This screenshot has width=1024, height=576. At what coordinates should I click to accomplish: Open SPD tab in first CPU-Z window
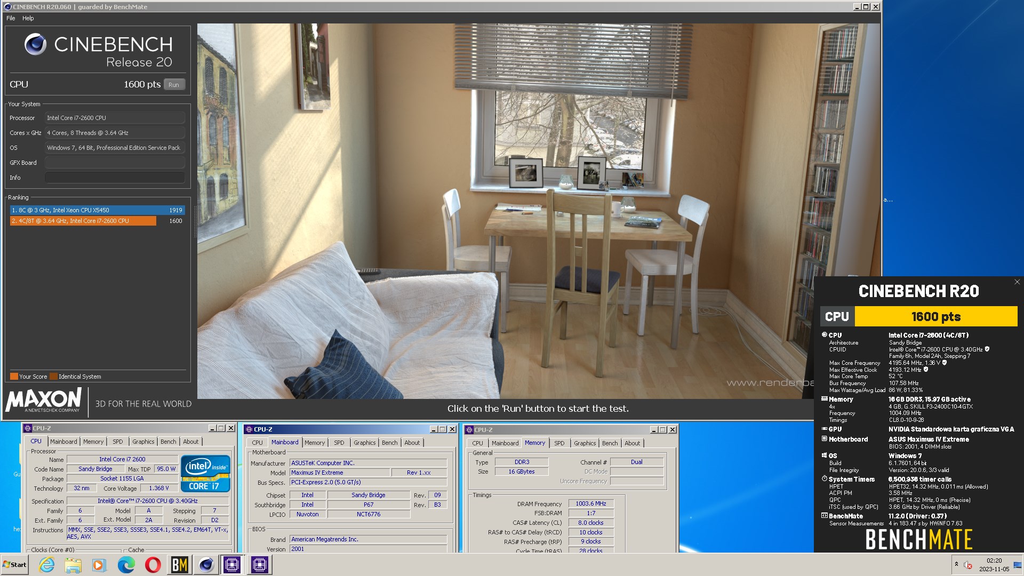tap(118, 442)
